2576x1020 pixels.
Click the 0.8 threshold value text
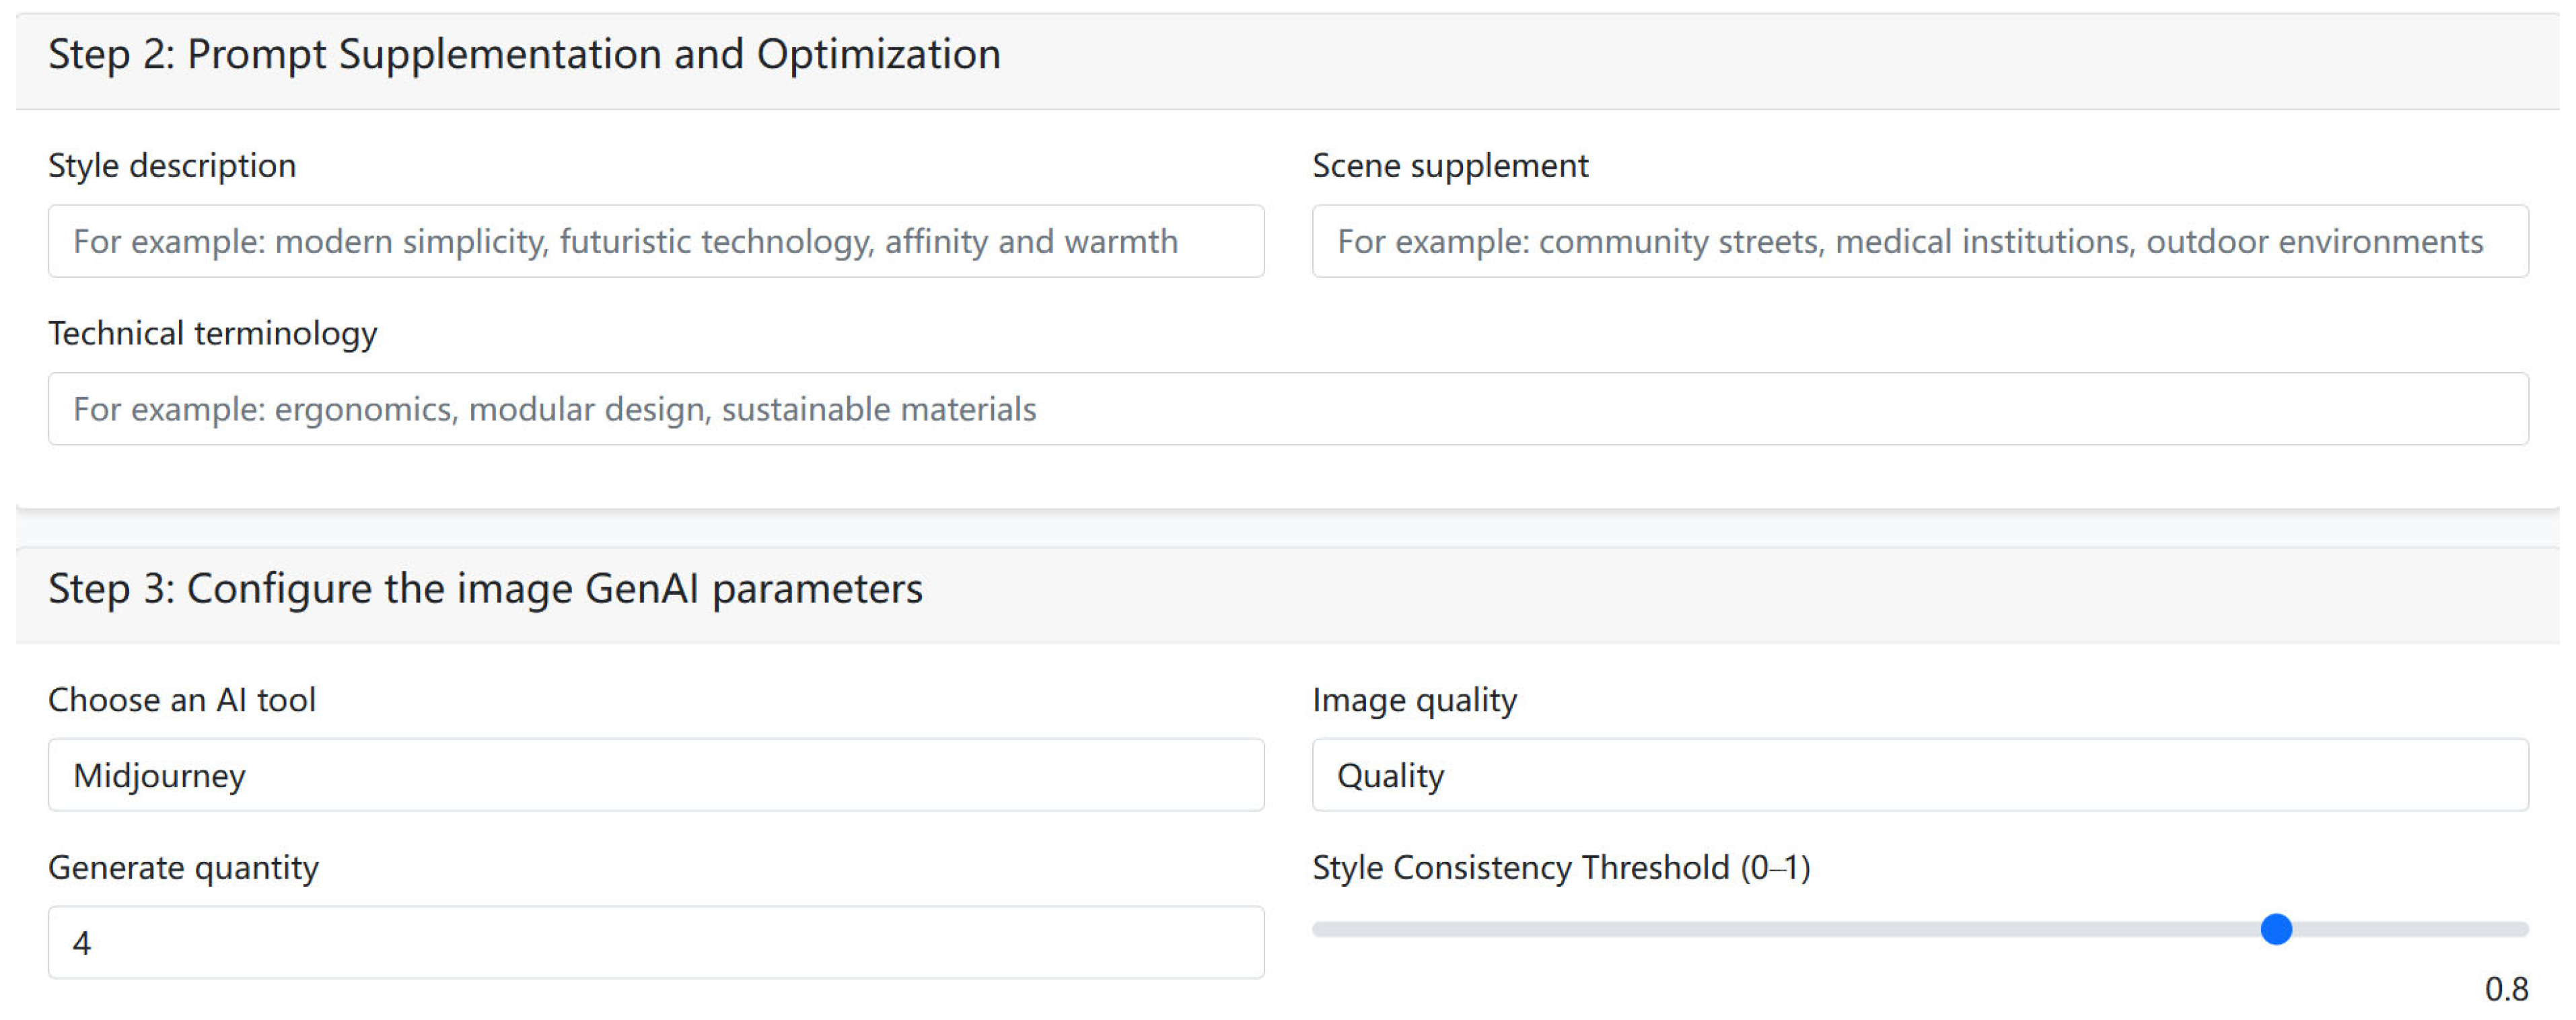pos(2506,989)
